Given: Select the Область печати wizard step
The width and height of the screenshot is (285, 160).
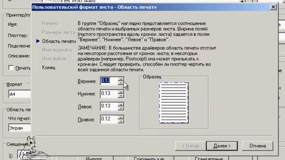Looking at the screenshot, I should 59,41.
